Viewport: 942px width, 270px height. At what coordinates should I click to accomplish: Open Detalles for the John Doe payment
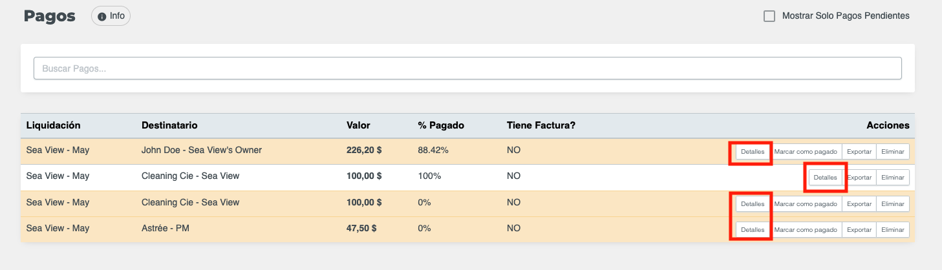click(x=752, y=152)
